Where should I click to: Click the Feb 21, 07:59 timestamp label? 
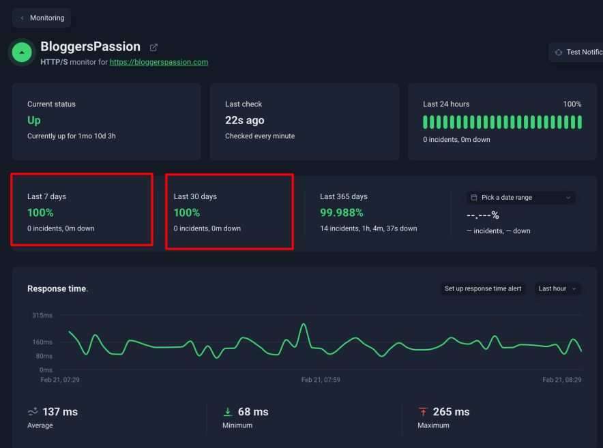click(321, 379)
